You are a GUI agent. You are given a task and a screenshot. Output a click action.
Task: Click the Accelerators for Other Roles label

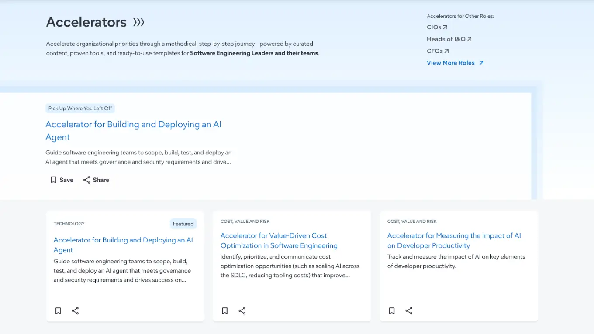pos(460,16)
